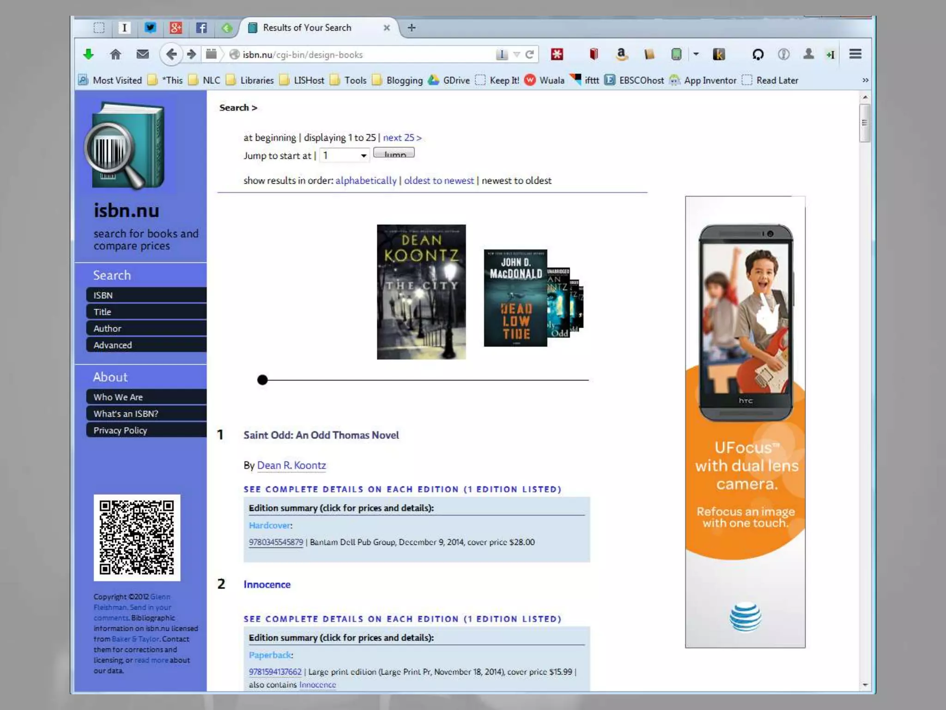Click The City book cover thumbnail
Viewport: 946px width, 710px height.
click(421, 292)
